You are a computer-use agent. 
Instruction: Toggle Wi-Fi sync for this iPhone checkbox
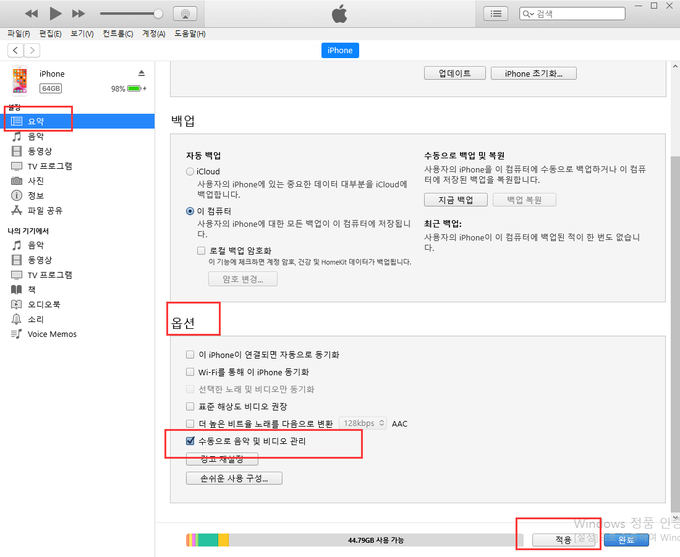click(x=190, y=372)
